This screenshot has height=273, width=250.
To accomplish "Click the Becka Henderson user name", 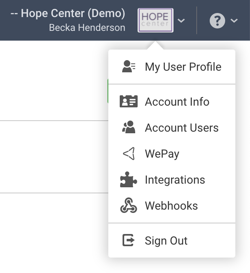I will 87,28.
